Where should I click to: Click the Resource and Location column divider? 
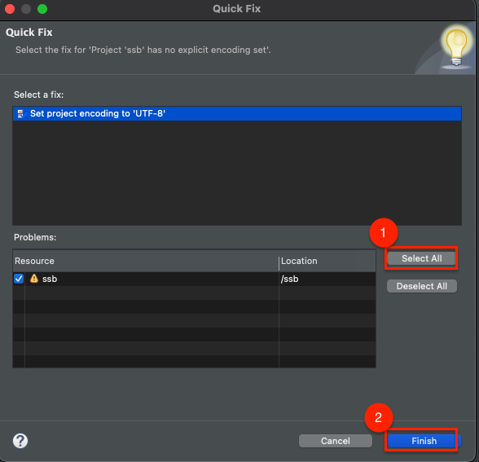tap(279, 262)
